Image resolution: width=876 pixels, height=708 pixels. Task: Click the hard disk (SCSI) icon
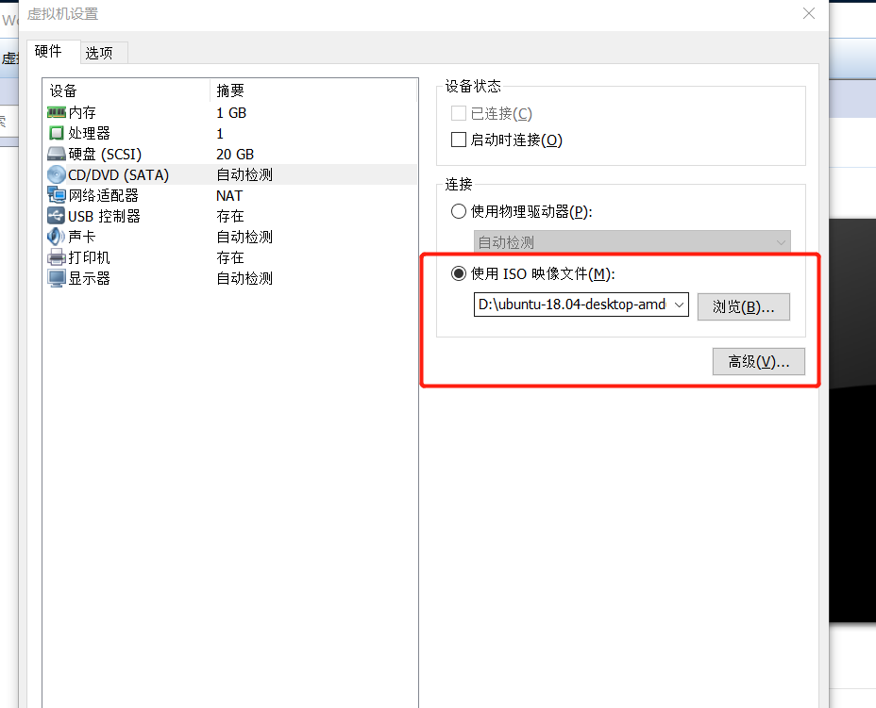(57, 154)
